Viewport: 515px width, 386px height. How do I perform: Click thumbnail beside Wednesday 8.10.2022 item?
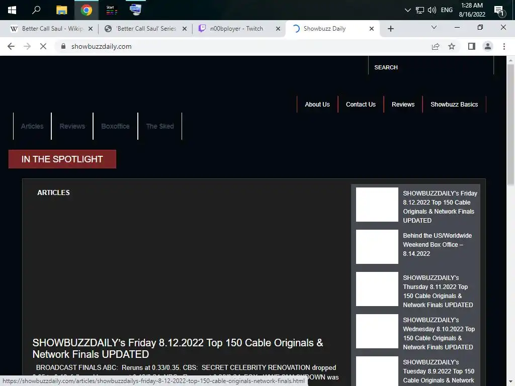(x=377, y=331)
